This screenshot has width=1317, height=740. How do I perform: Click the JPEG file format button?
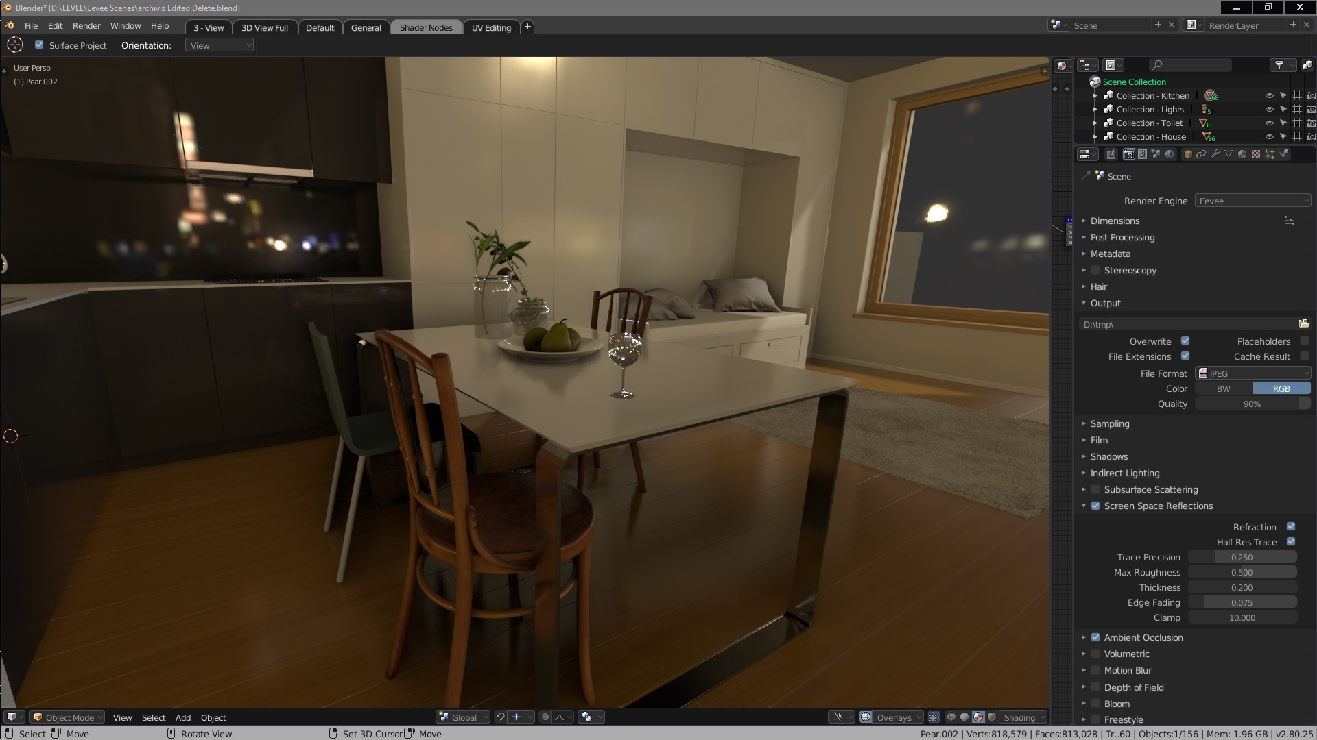pyautogui.click(x=1251, y=372)
